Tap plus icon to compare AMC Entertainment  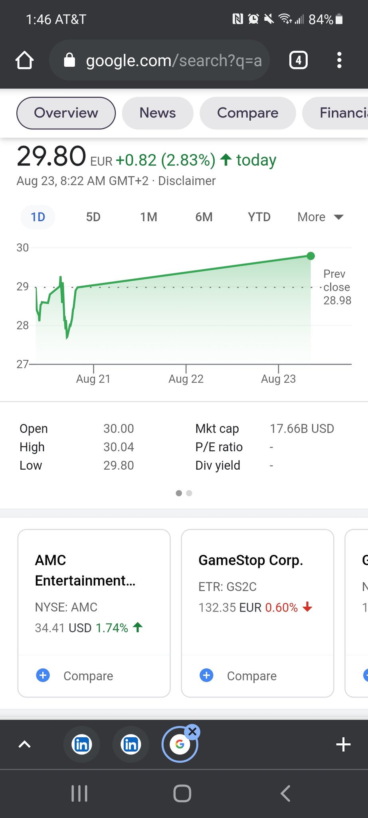(43, 675)
